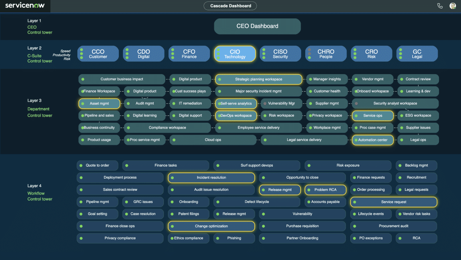The width and height of the screenshot is (461, 260).
Task: Open Incident resolution workflow
Action: pos(211,178)
